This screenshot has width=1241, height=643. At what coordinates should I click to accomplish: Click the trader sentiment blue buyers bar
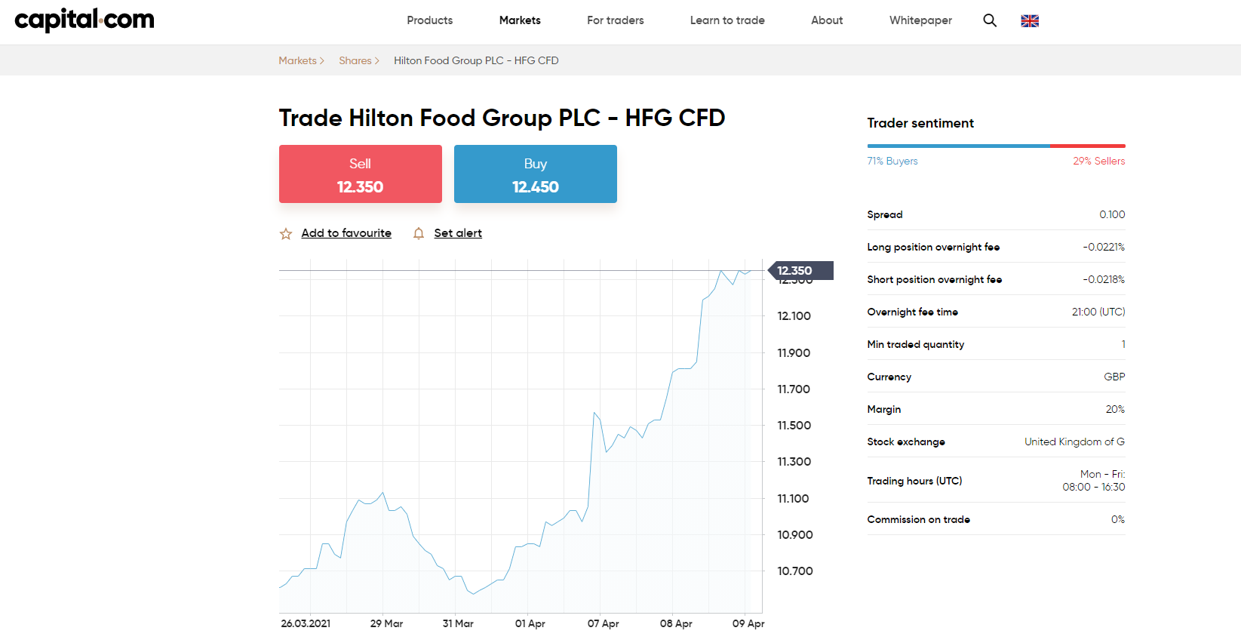[958, 146]
